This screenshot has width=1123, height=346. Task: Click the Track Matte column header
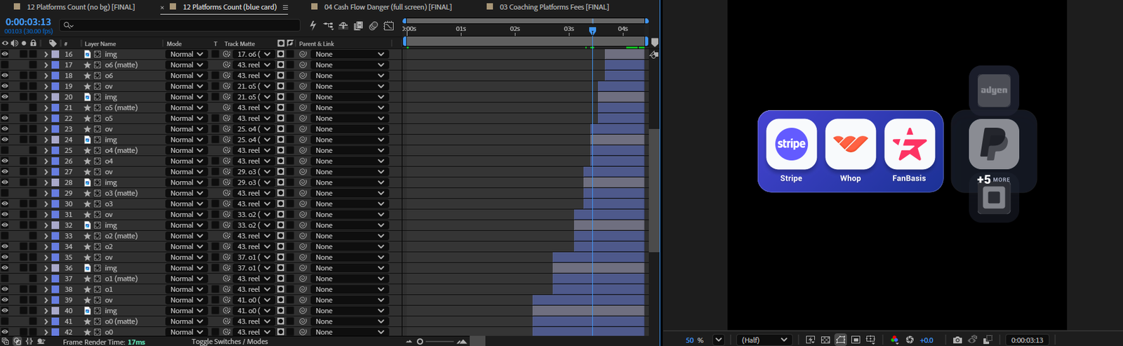[239, 44]
